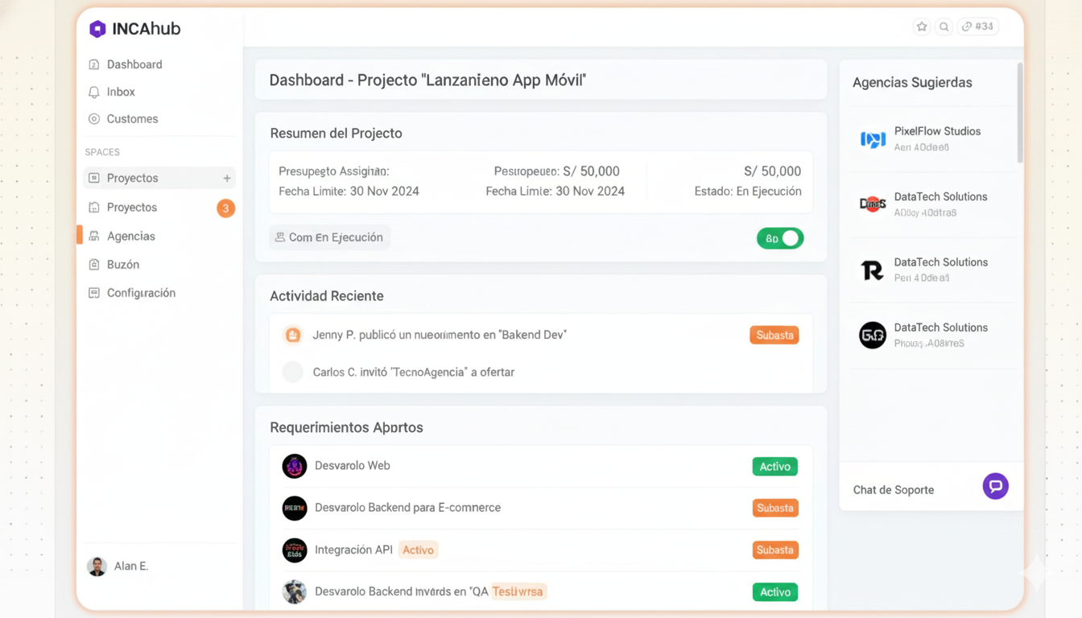The width and height of the screenshot is (1082, 618).
Task: Click Subasta badge on Jenny P. activity
Action: [774, 335]
